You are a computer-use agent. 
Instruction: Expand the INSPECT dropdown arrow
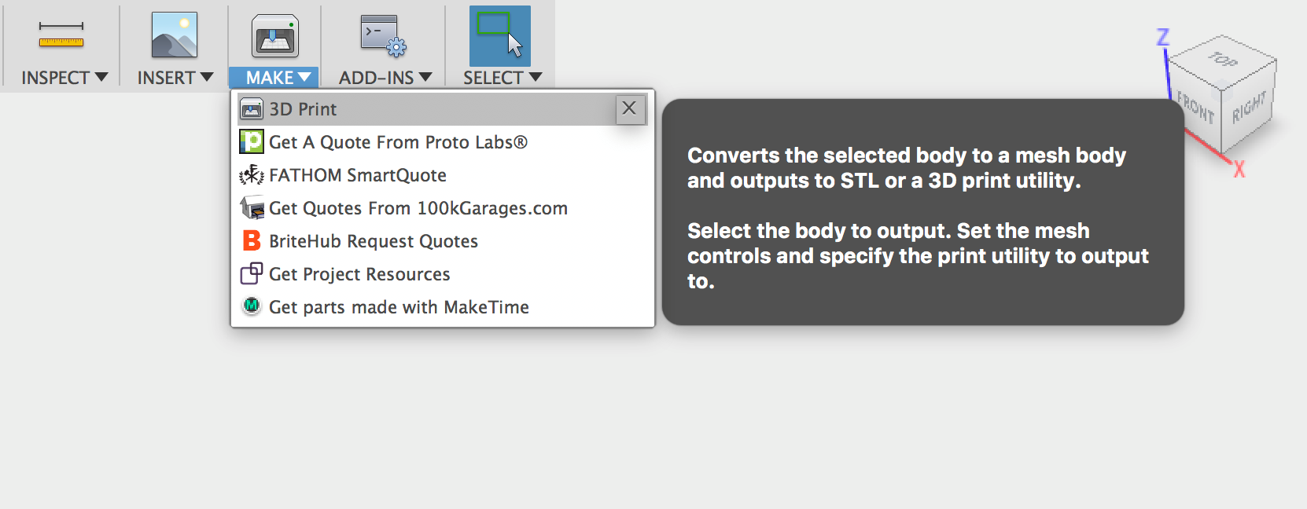pyautogui.click(x=101, y=77)
